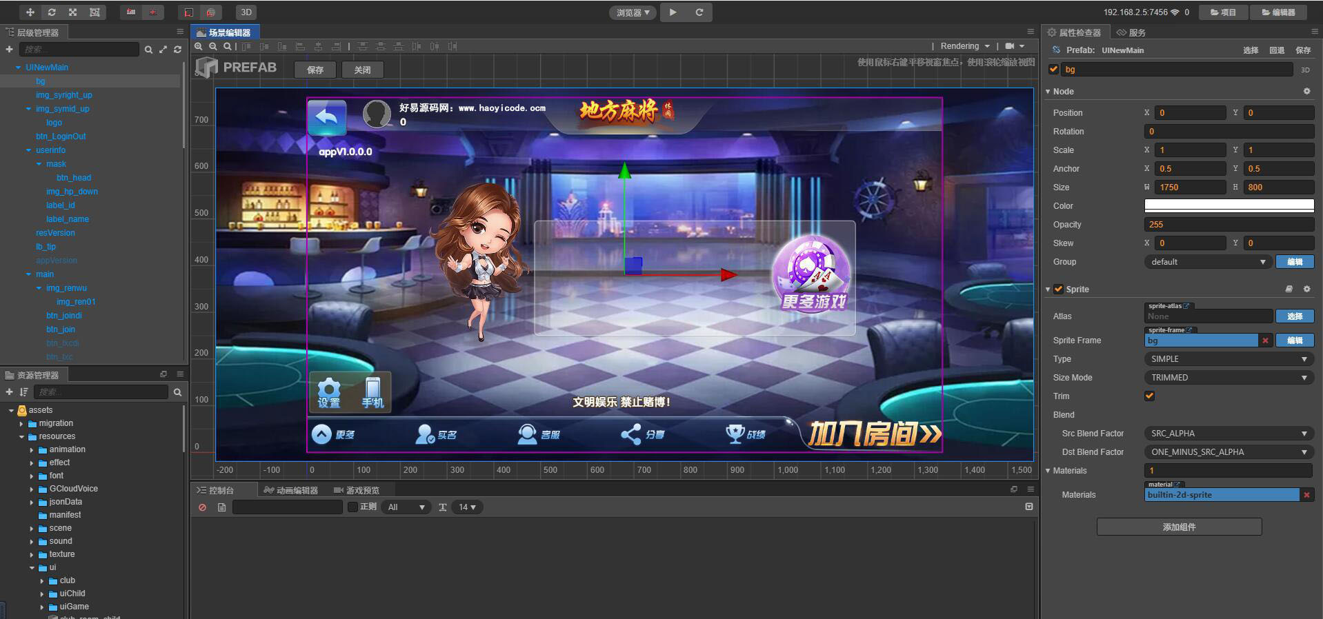This screenshot has height=619, width=1323.
Task: Toggle 3D view mode button
Action: click(246, 12)
